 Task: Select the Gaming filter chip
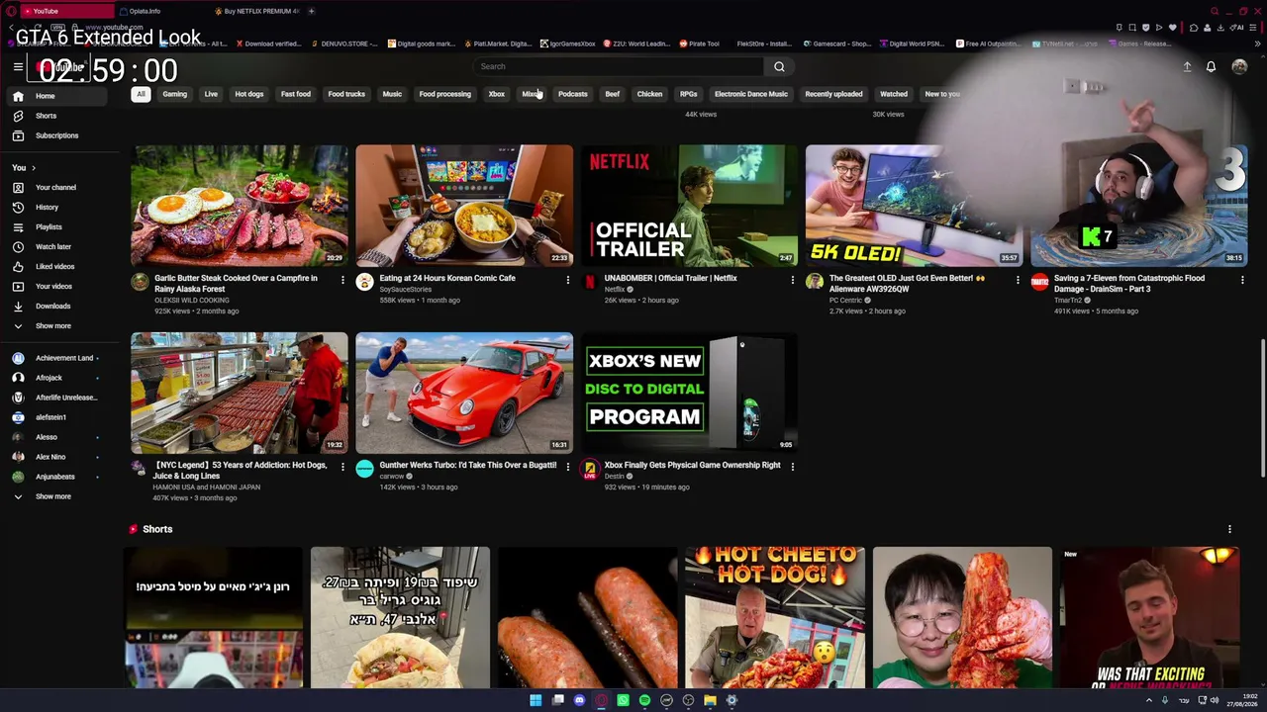[174, 94]
